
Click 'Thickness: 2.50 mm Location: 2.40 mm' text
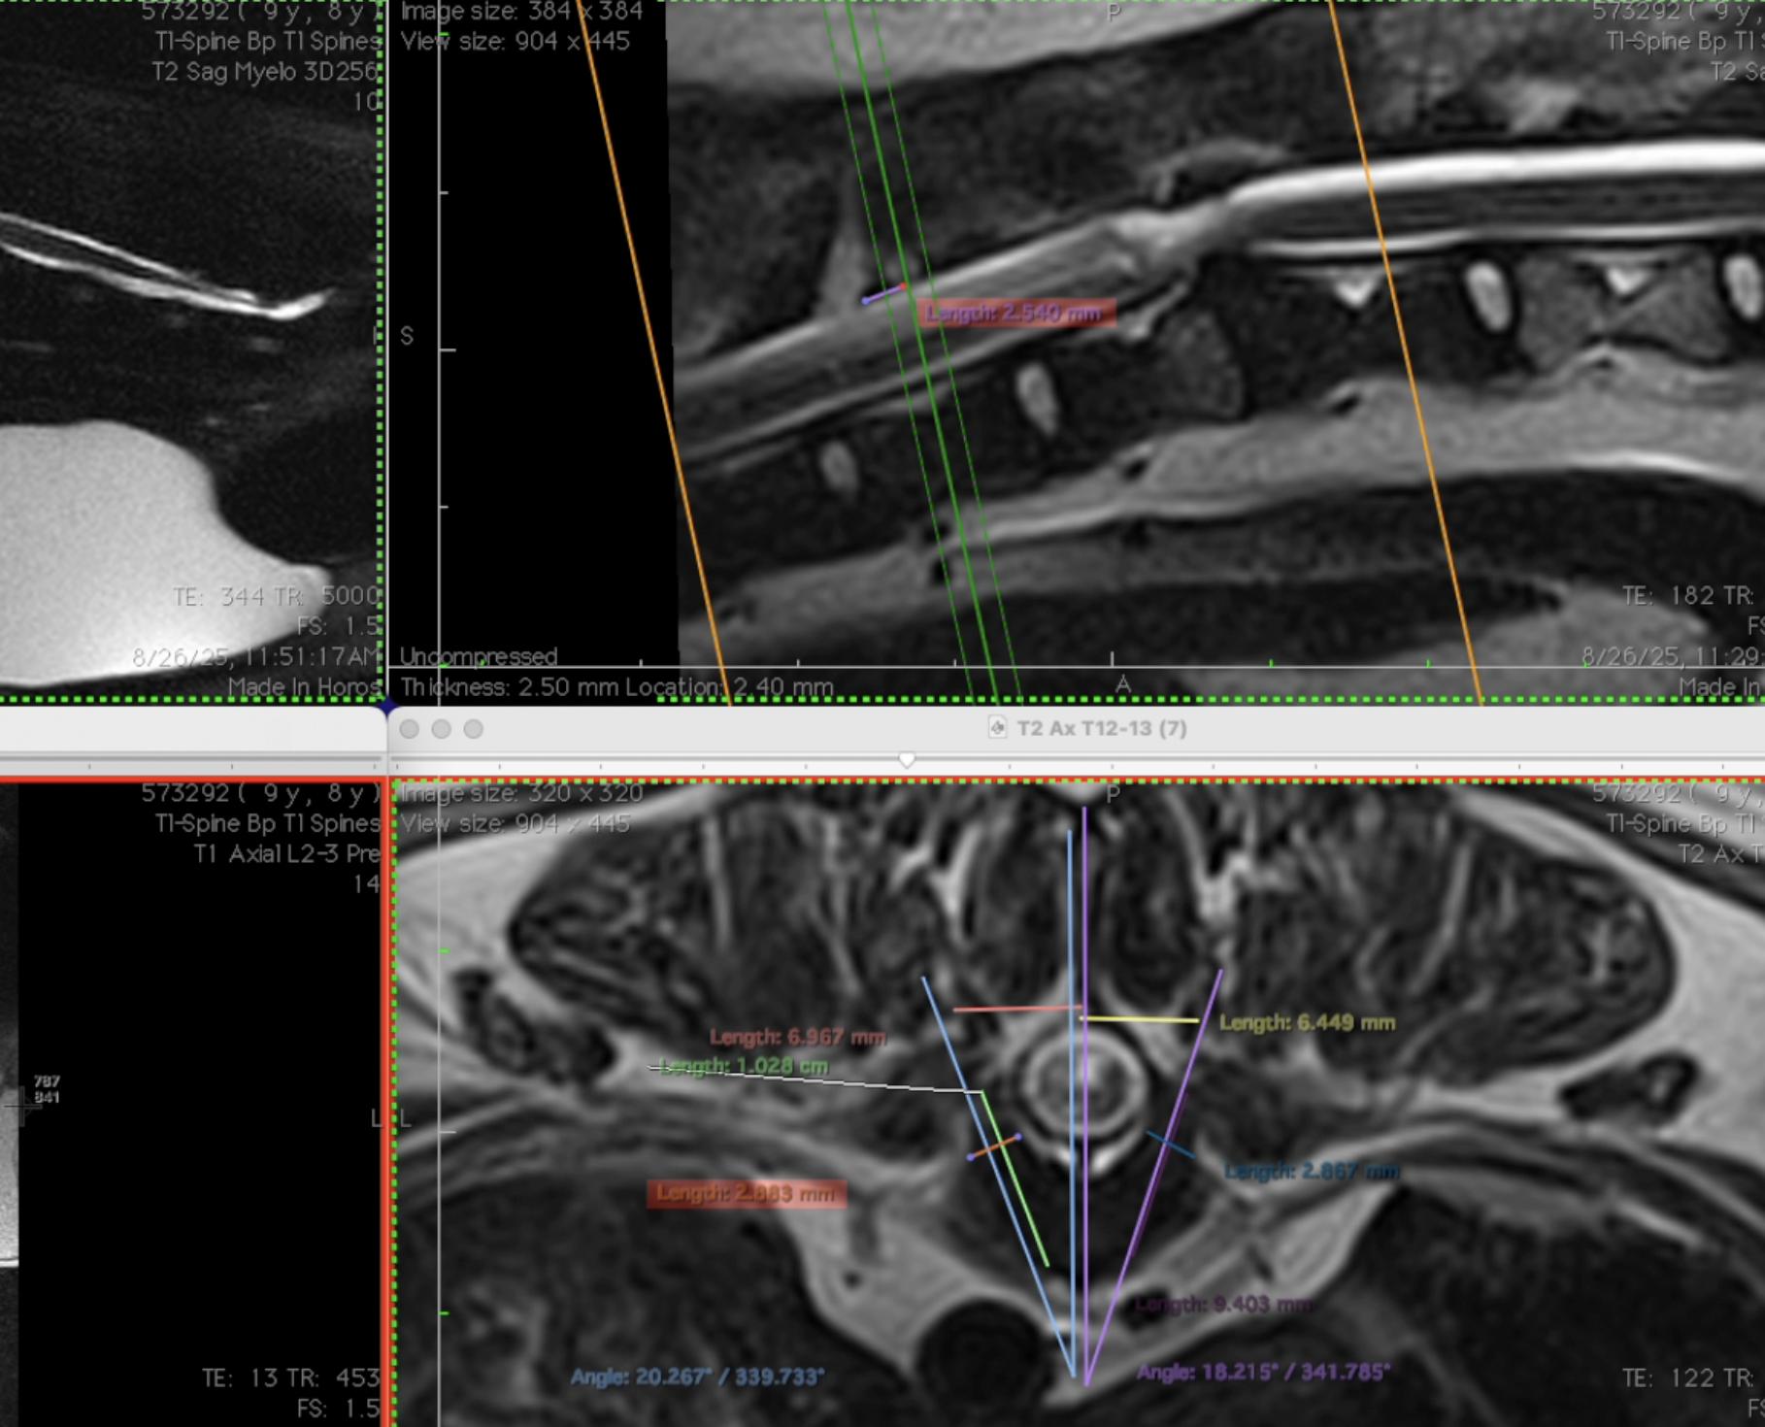[616, 687]
